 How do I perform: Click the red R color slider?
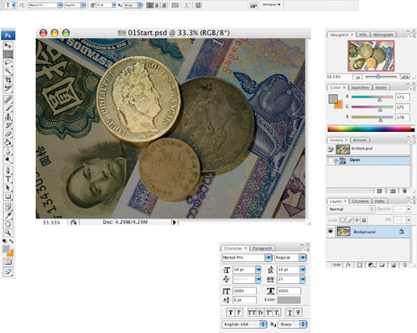[x=372, y=97]
